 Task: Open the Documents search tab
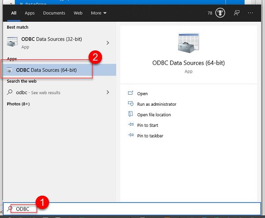click(54, 13)
